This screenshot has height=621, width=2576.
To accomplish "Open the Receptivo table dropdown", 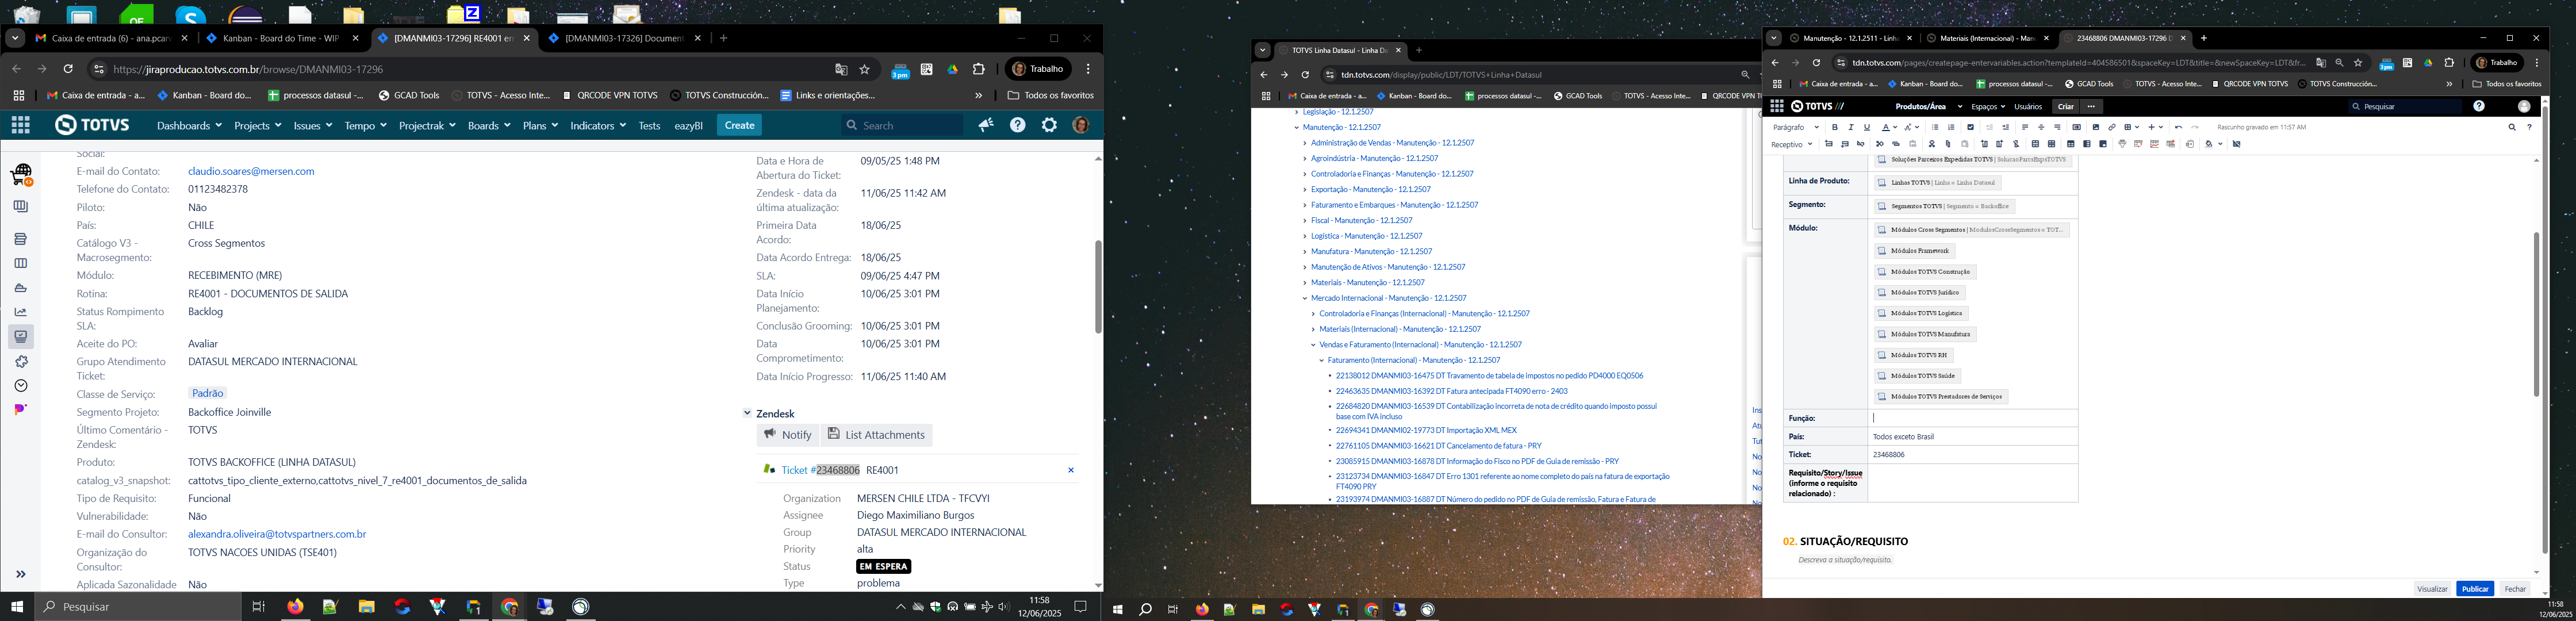I will (x=1791, y=144).
